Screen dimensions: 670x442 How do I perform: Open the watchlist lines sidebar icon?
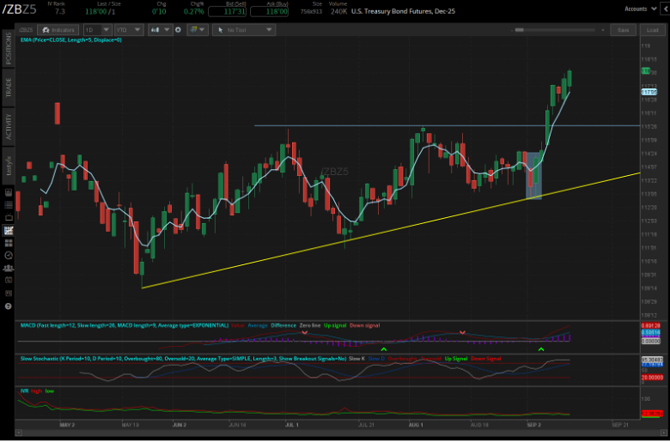pos(9,205)
